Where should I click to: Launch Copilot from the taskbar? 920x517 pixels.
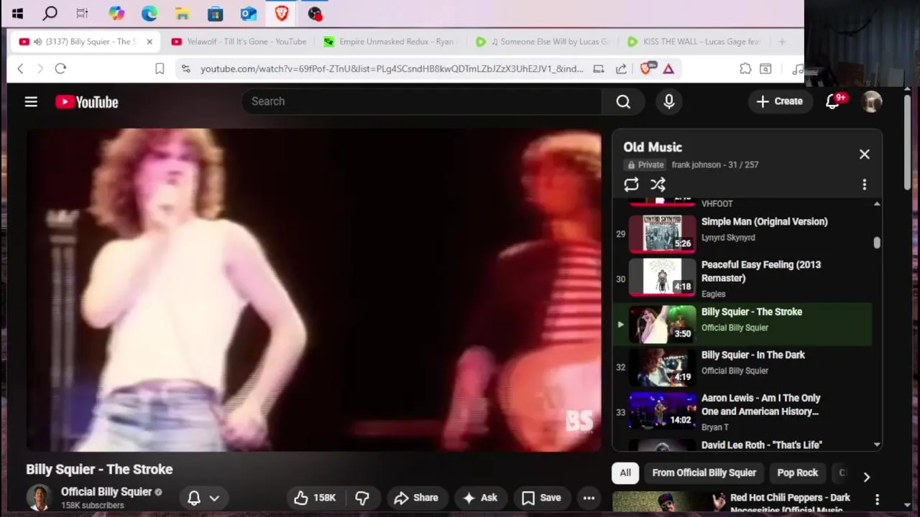pyautogui.click(x=116, y=13)
